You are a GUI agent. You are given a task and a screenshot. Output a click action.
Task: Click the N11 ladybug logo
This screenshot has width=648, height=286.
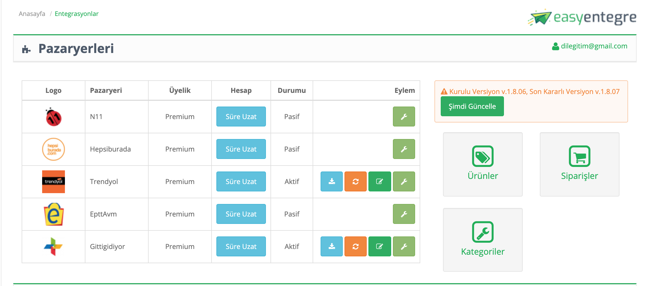click(x=54, y=117)
